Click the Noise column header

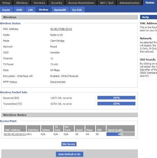click(90, 128)
